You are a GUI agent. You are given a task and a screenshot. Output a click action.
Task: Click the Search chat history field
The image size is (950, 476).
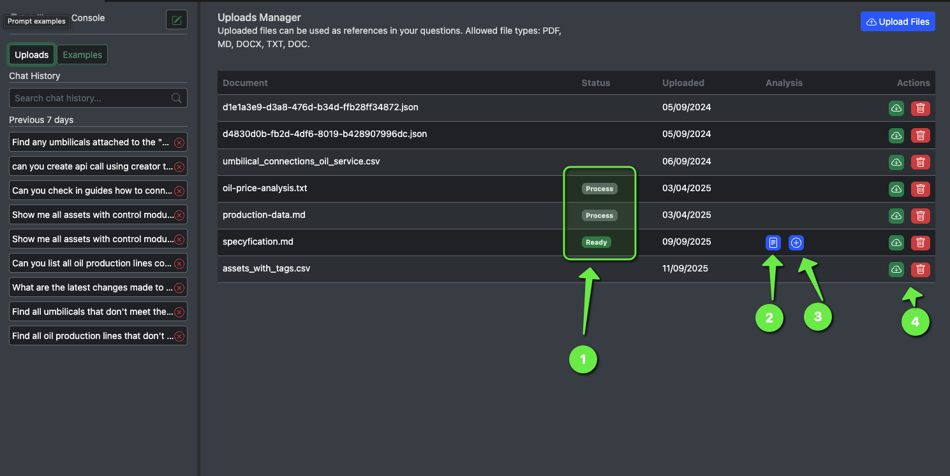point(89,98)
